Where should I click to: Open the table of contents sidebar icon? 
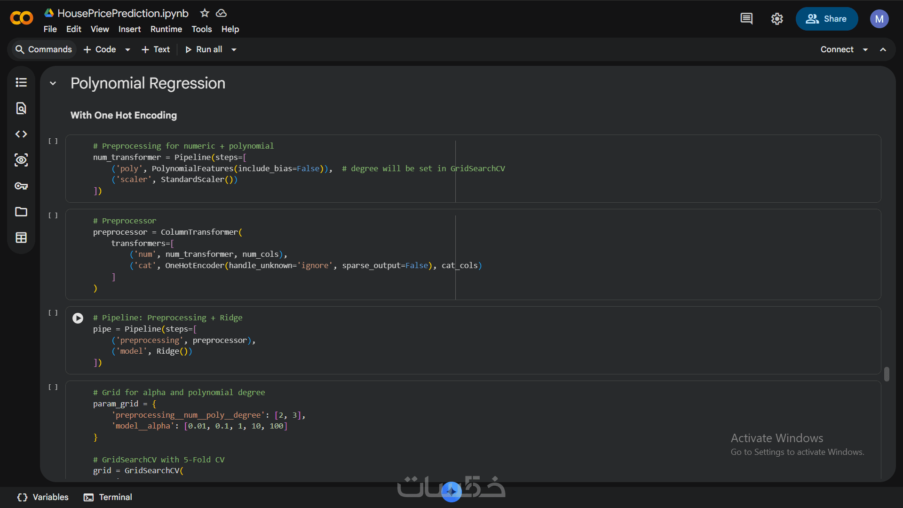click(x=21, y=82)
